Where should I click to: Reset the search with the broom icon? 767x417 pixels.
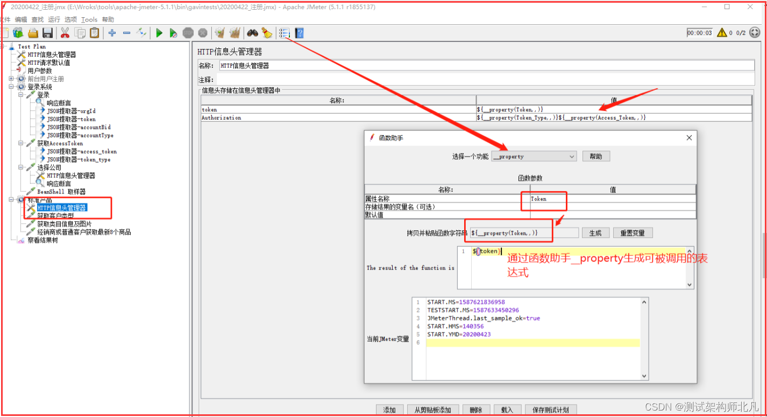pos(267,33)
